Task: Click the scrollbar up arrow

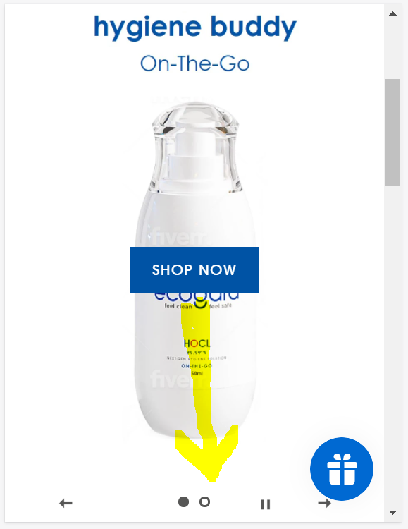Action: pyautogui.click(x=392, y=13)
